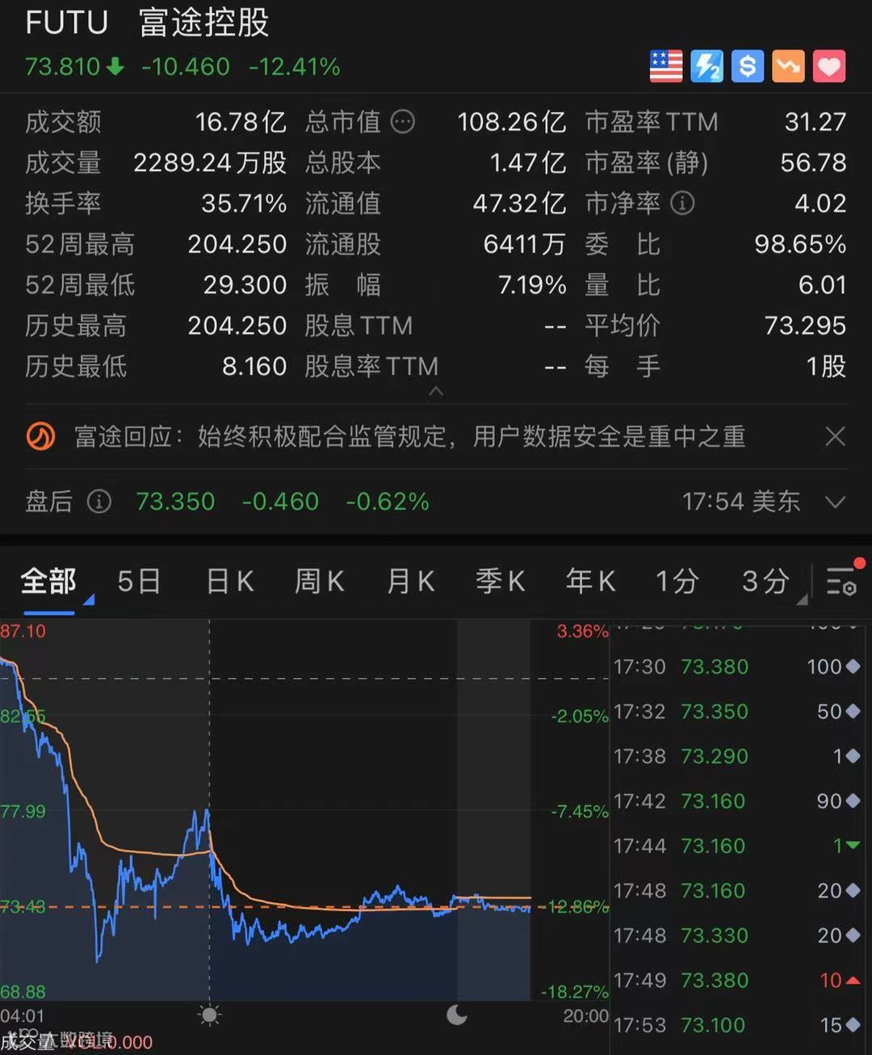872x1055 pixels.
Task: Open info bubble next to 总市值
Action: 402,122
